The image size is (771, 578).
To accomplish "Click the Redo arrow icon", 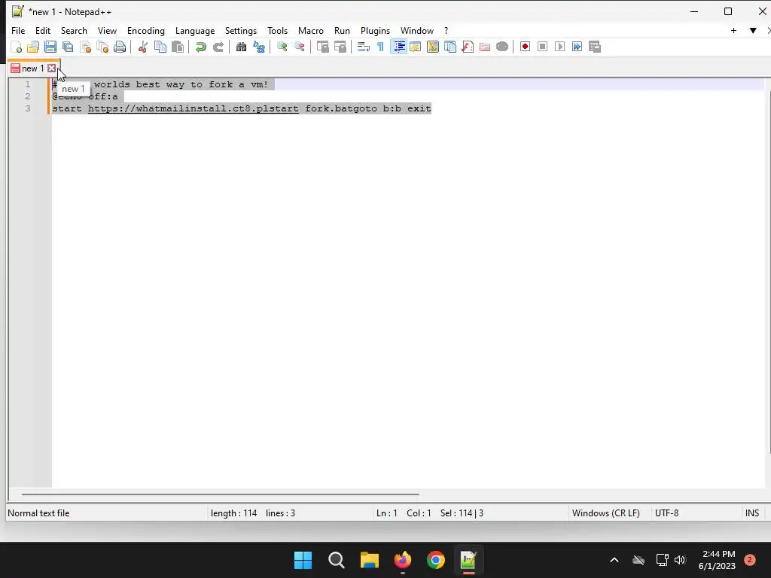I will tap(218, 47).
